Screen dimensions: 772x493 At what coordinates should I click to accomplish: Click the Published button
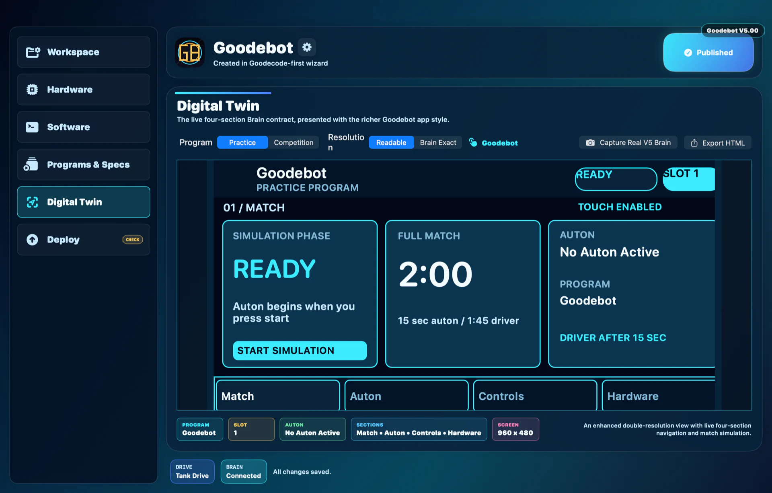point(708,53)
